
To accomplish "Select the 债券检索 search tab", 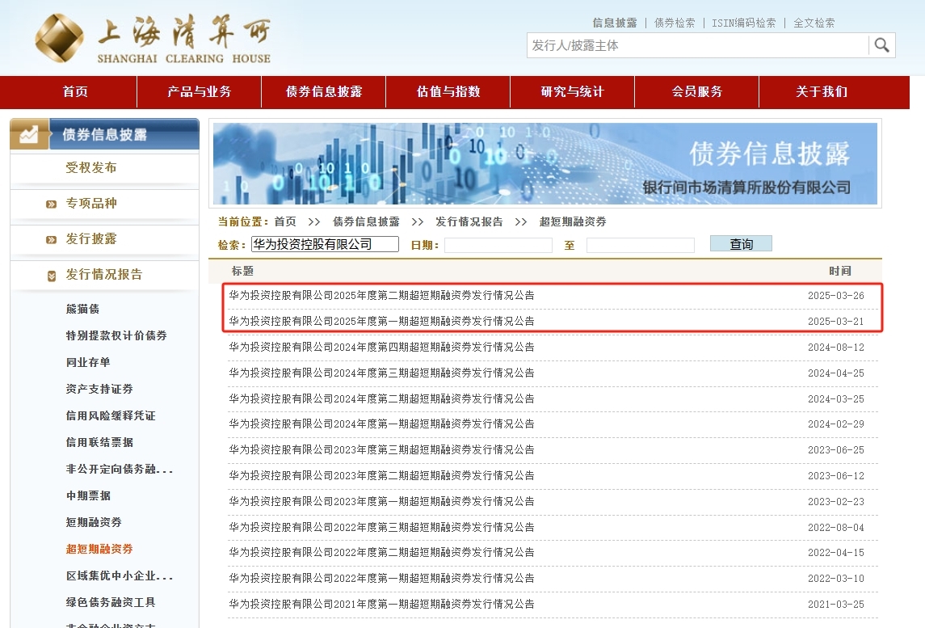I will 675,23.
